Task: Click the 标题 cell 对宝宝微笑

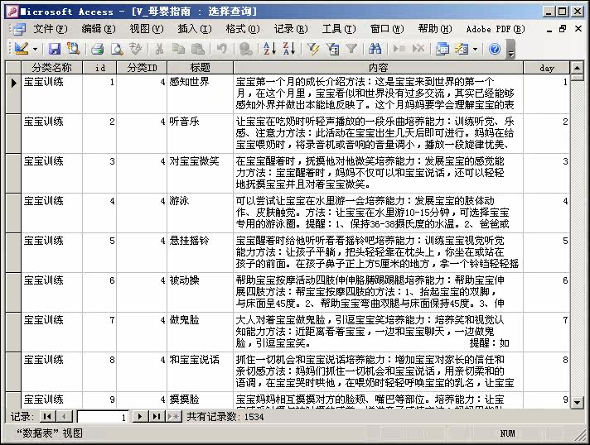Action: point(201,174)
